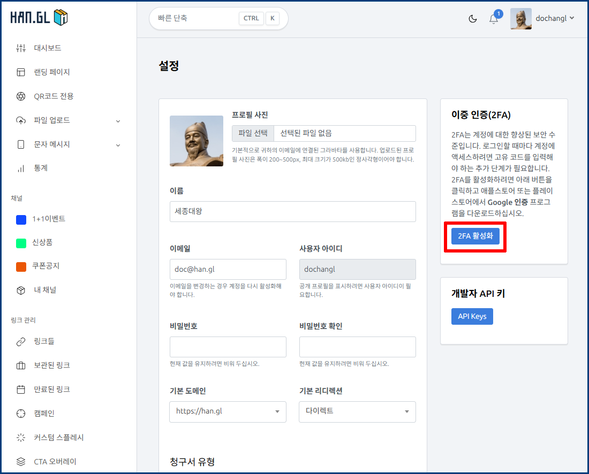This screenshot has height=474, width=589.
Task: Click the 보관된 링크 briefcase icon
Action: 21,365
